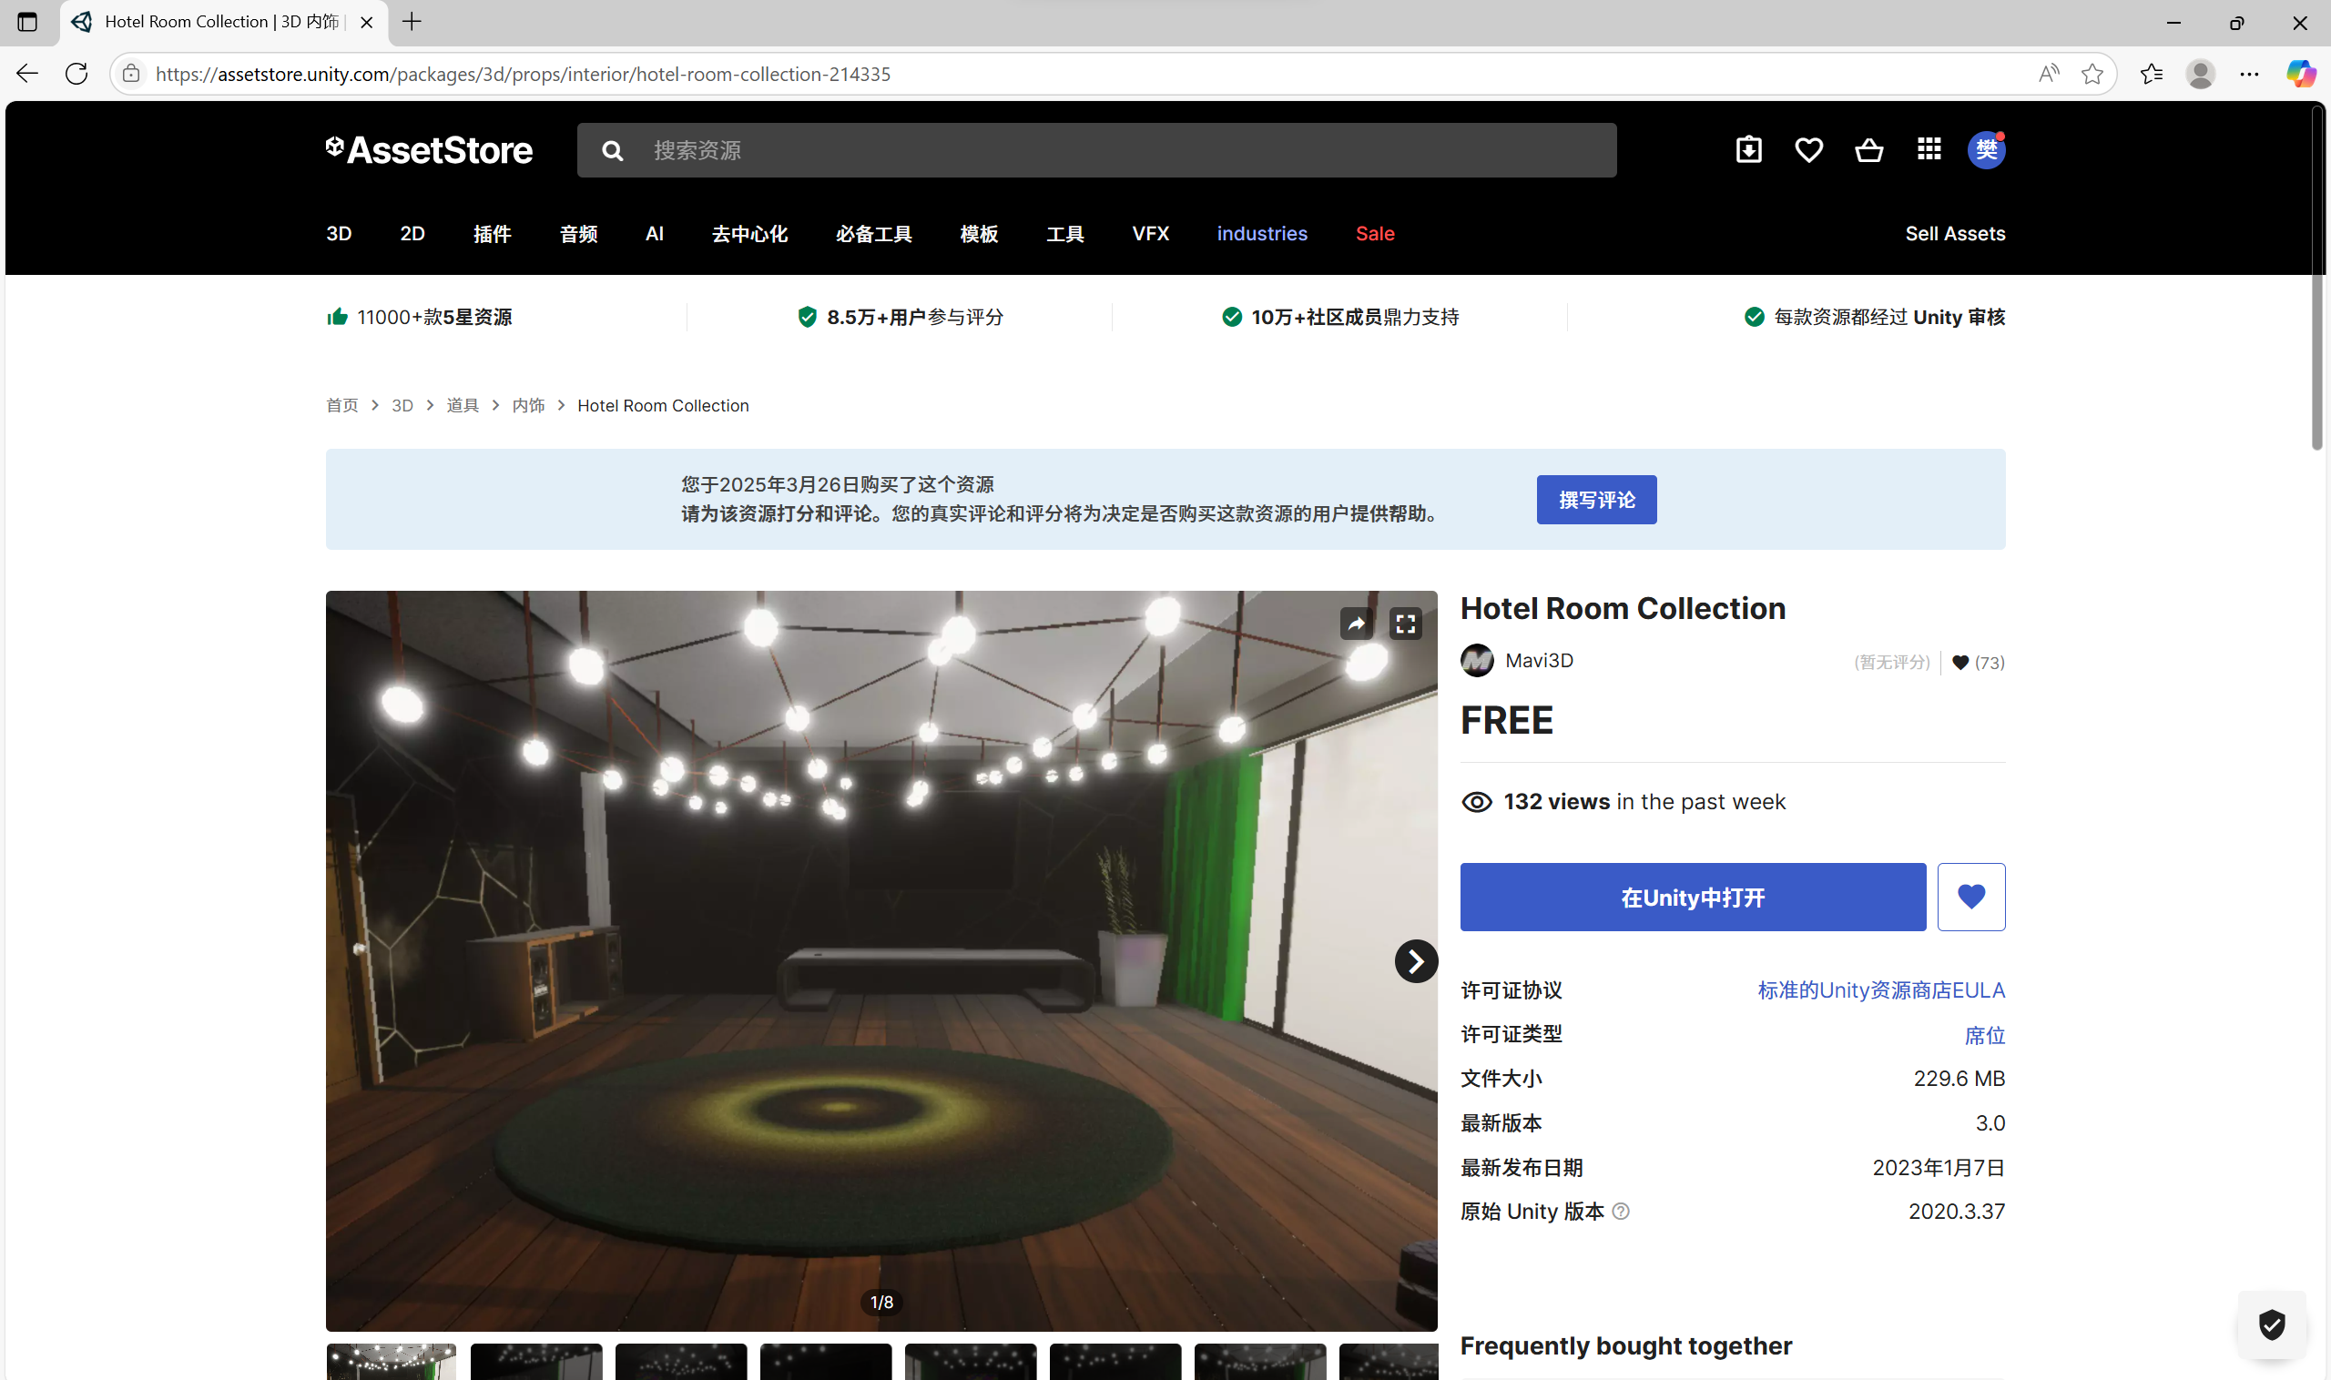Image resolution: width=2331 pixels, height=1380 pixels.
Task: Click the Sell Assets link
Action: [x=1954, y=233]
